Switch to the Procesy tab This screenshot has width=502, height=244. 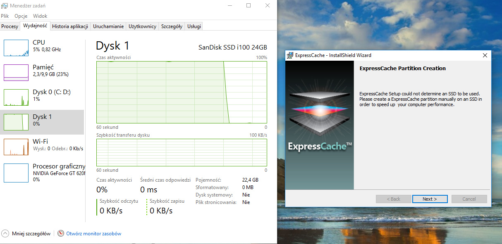point(10,26)
